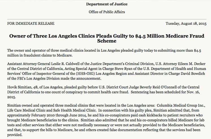The image size is (211, 139).
Task: Click the horizontal divider line under the header
Action: (107, 19)
